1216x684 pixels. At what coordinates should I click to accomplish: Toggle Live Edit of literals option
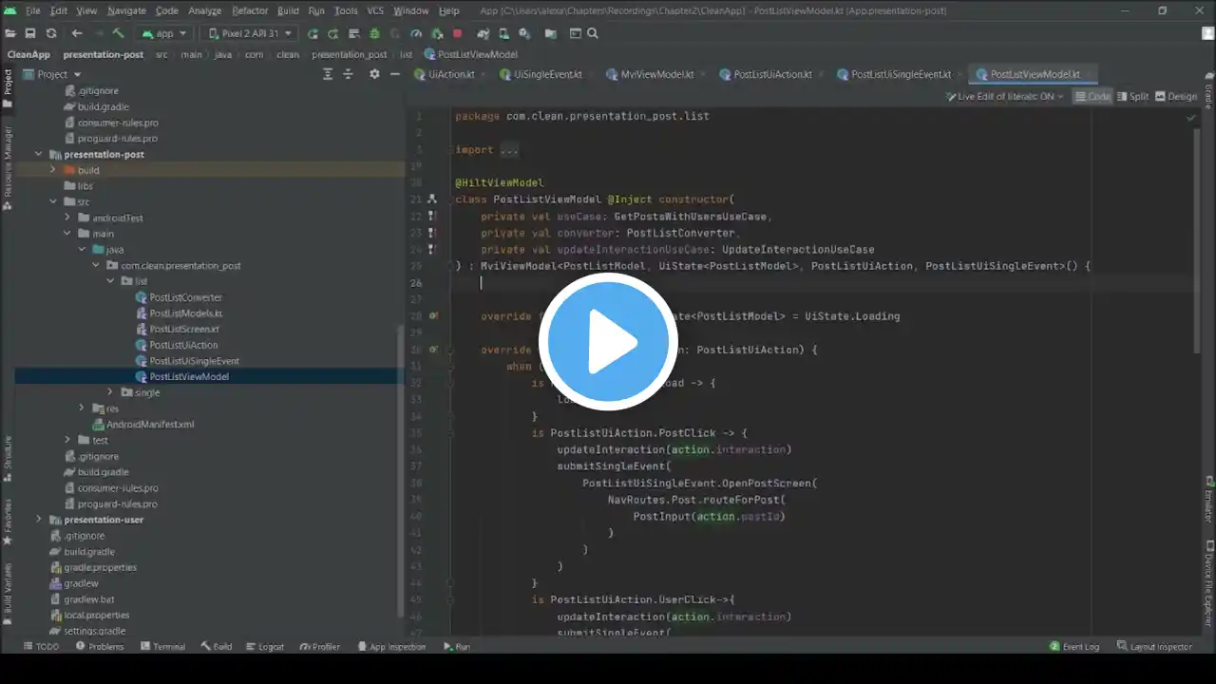(x=1005, y=96)
